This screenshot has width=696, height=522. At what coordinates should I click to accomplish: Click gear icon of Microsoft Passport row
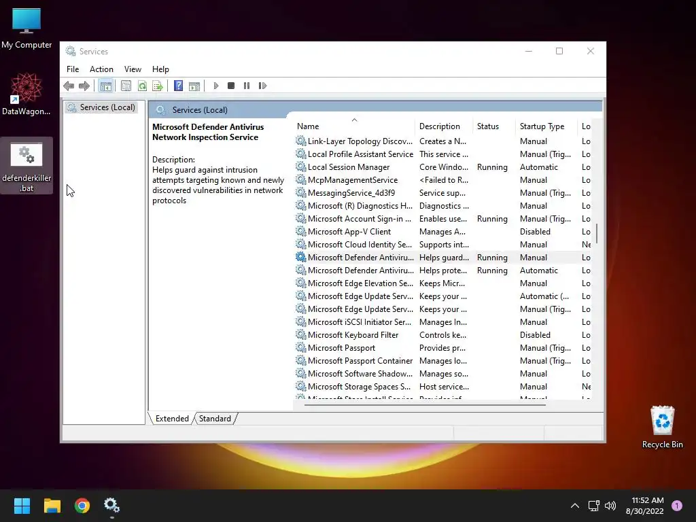point(301,347)
